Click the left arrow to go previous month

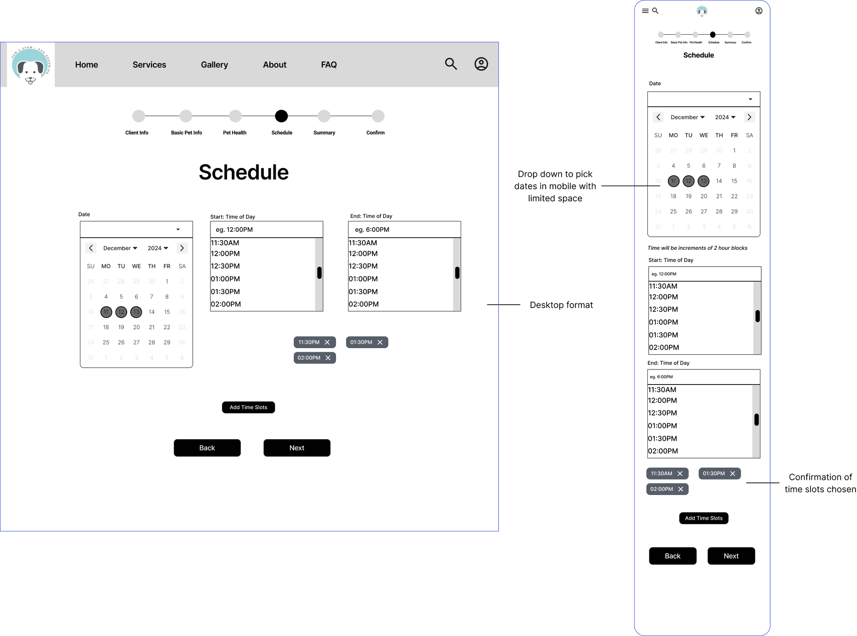tap(91, 248)
